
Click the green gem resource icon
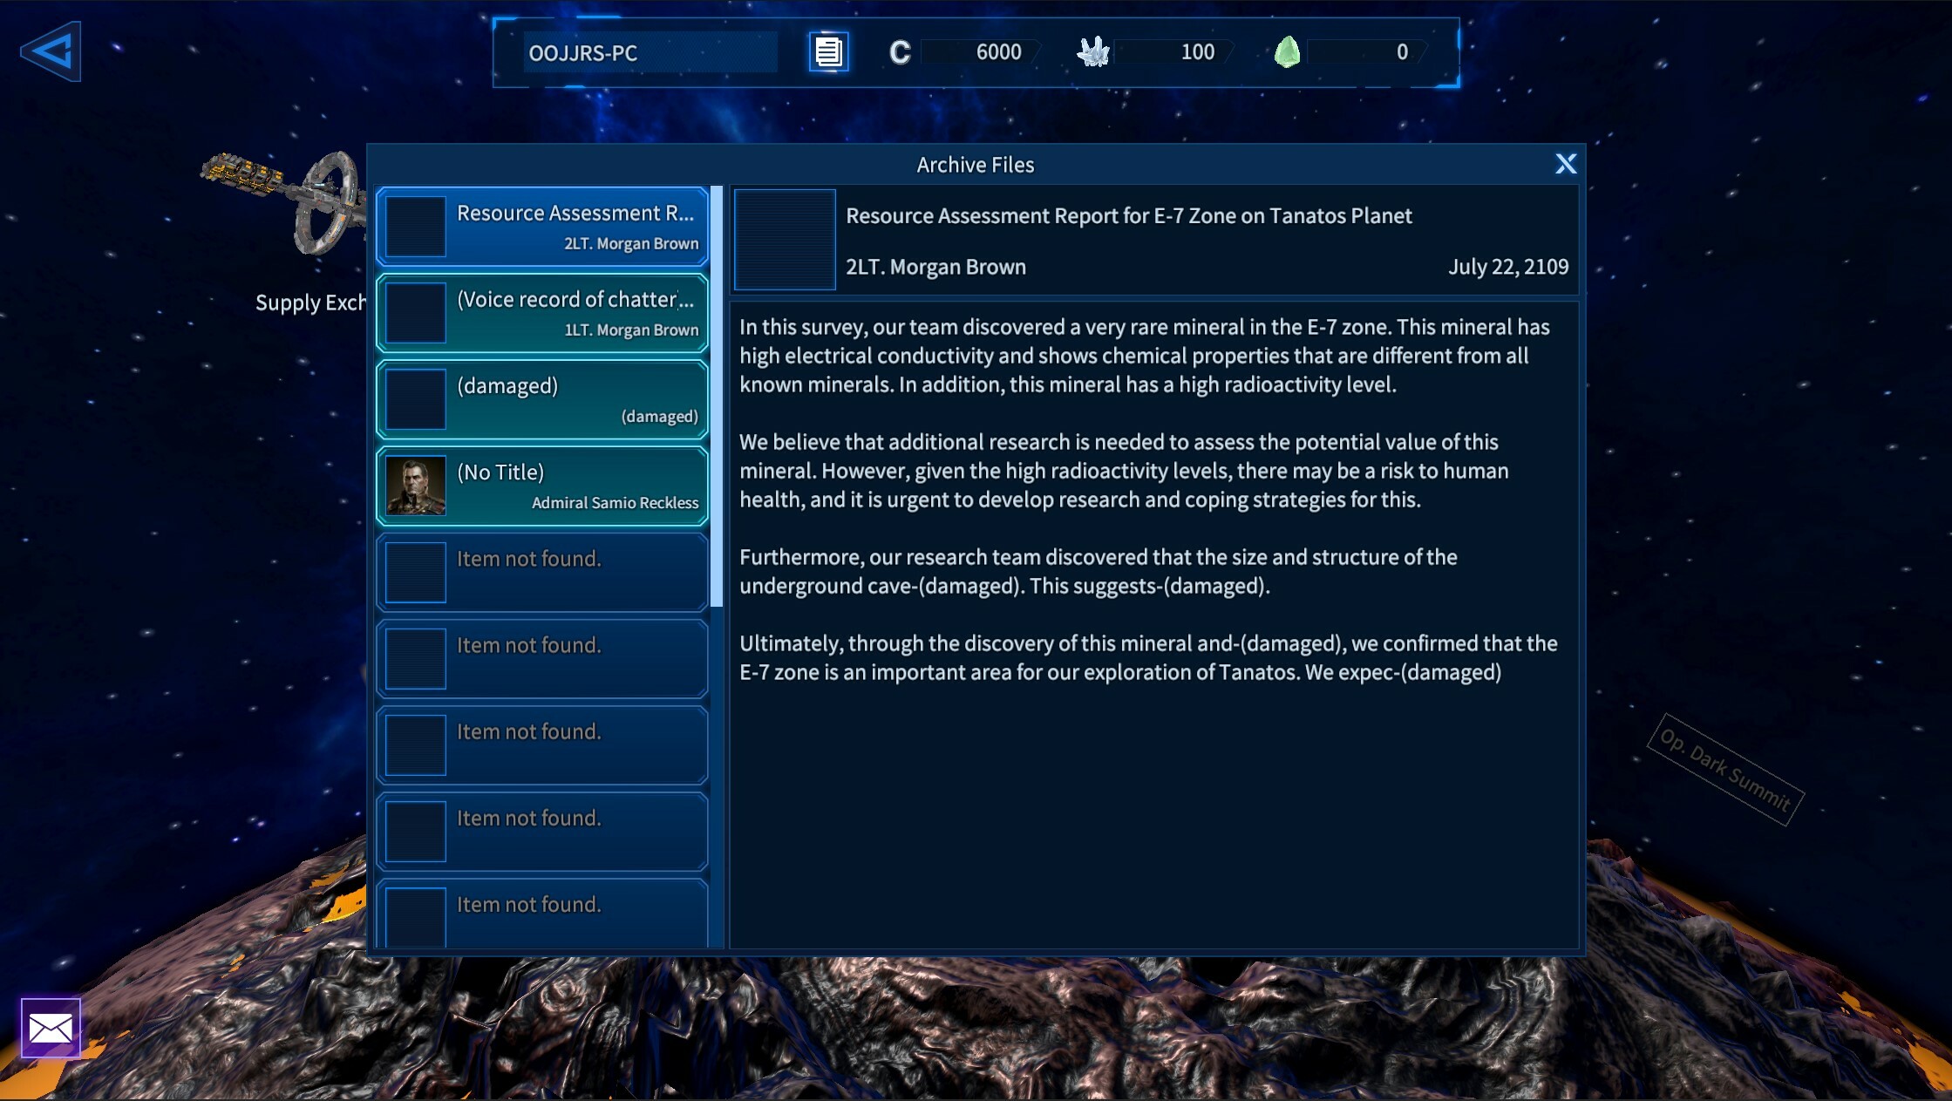[1287, 52]
